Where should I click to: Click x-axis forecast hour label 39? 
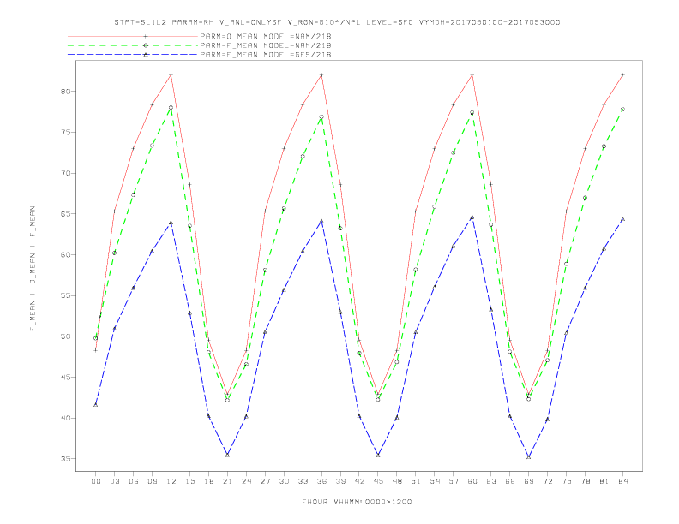pyautogui.click(x=340, y=481)
